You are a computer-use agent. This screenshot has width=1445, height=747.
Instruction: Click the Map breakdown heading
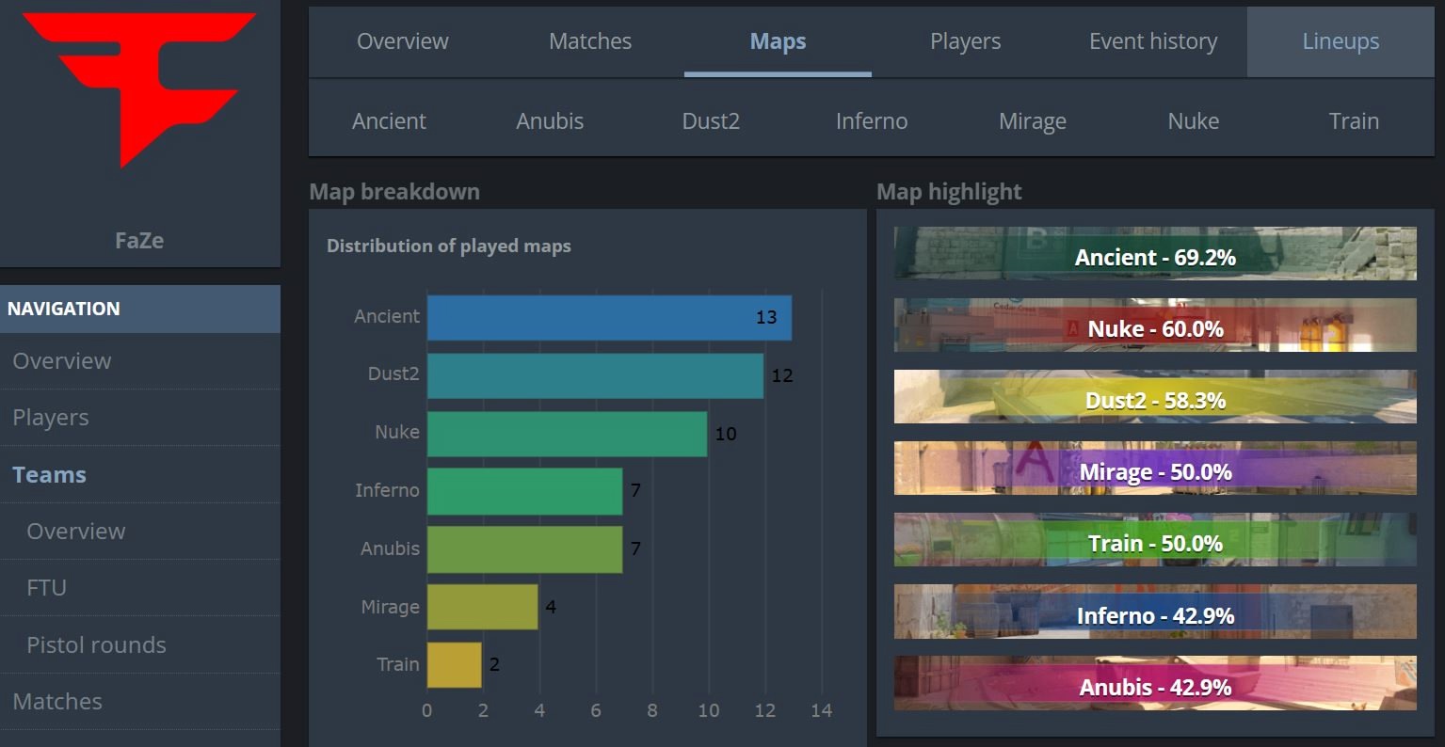(394, 192)
